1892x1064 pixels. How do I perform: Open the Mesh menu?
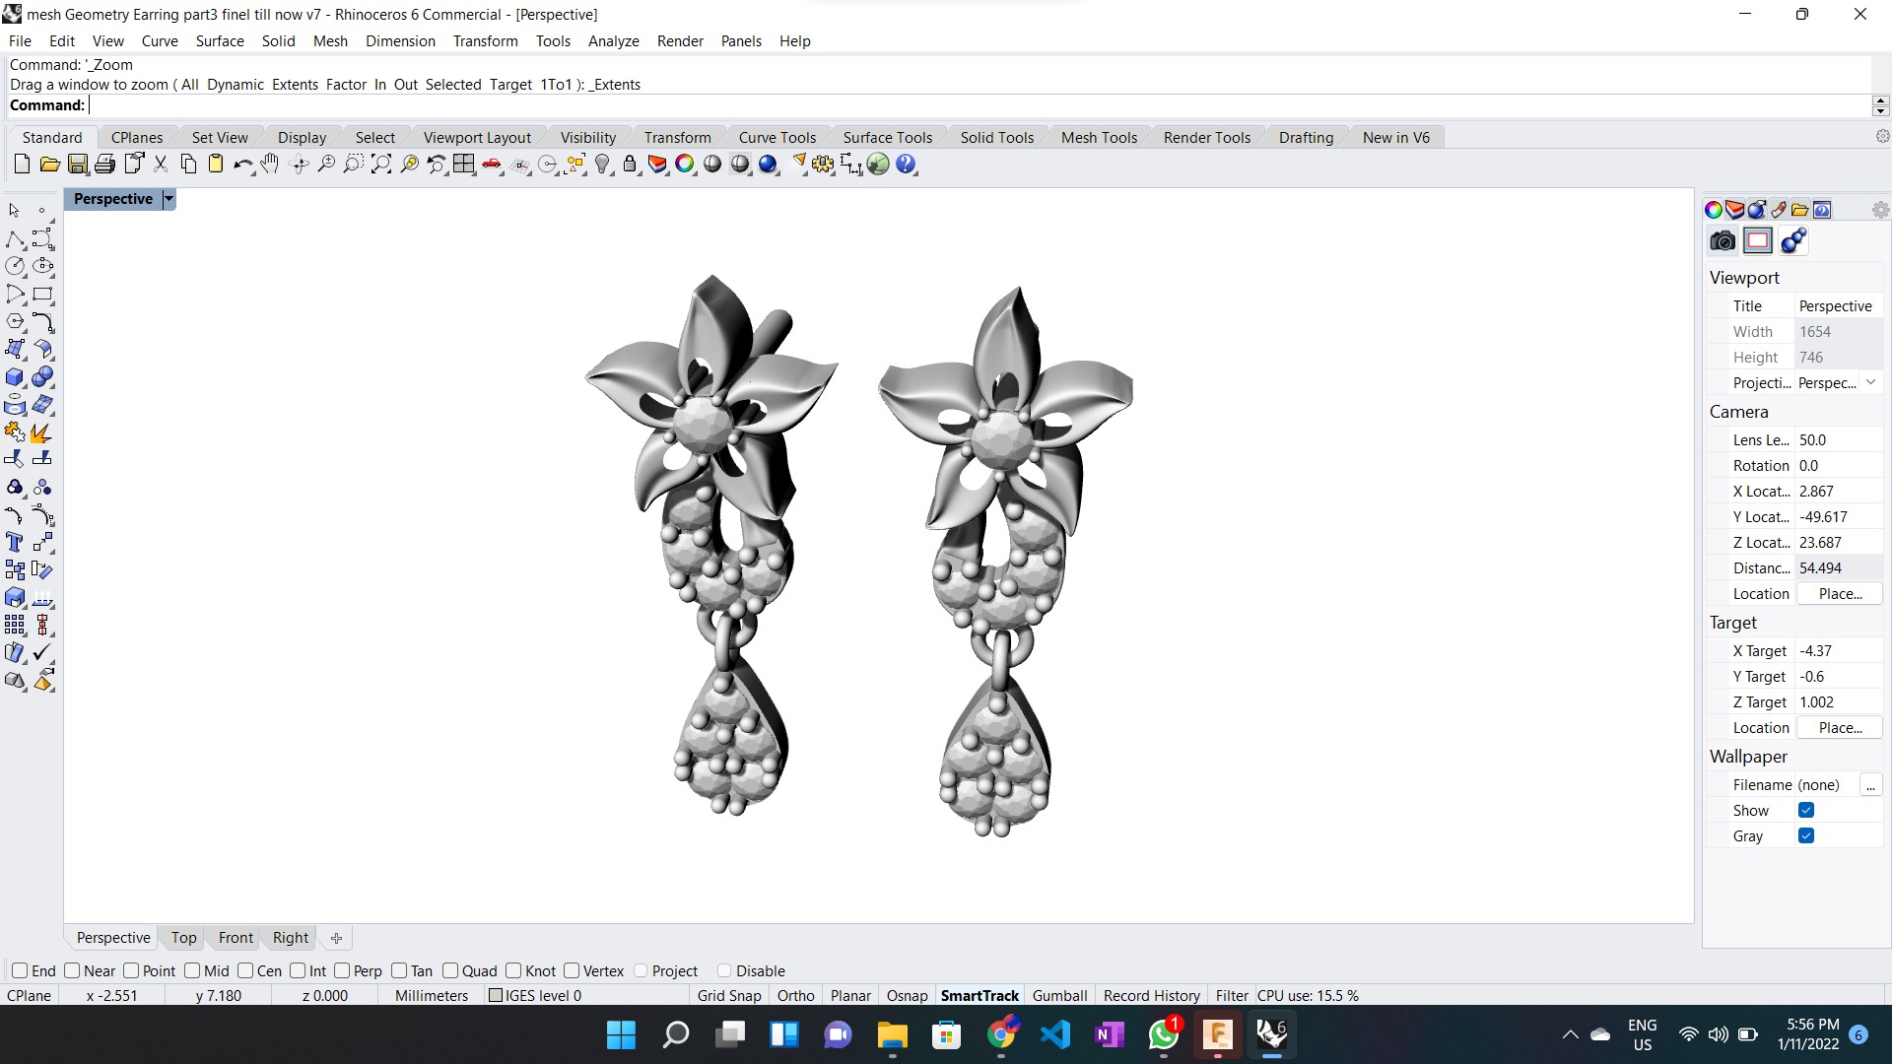click(330, 41)
